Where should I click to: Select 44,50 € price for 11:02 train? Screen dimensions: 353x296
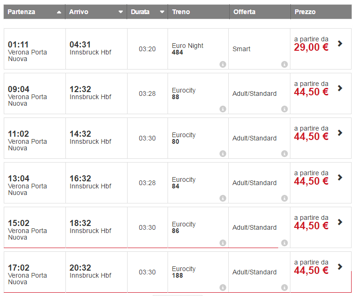pos(311,137)
